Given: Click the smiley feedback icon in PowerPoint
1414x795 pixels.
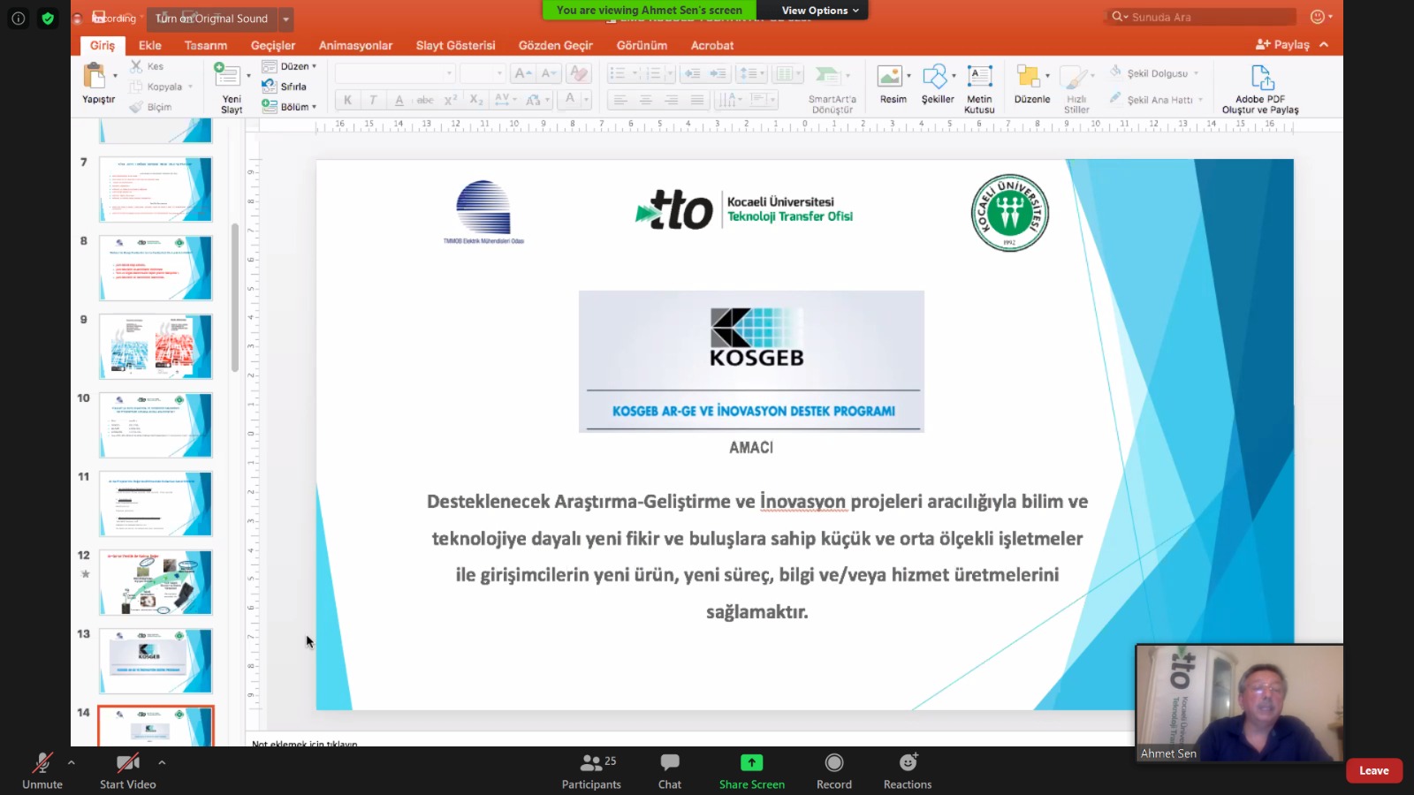Looking at the screenshot, I should tap(1318, 17).
